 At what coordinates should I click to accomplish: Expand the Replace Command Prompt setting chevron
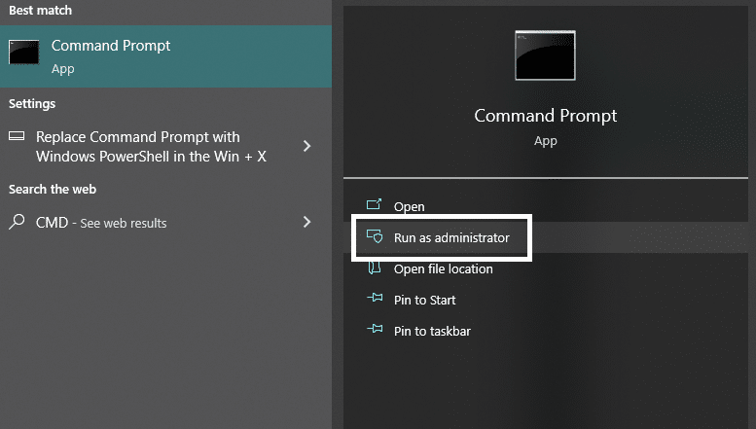pyautogui.click(x=306, y=146)
